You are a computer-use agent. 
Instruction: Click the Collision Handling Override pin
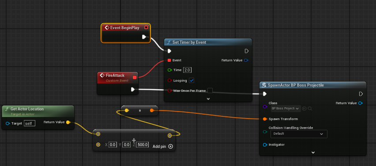click(x=265, y=132)
